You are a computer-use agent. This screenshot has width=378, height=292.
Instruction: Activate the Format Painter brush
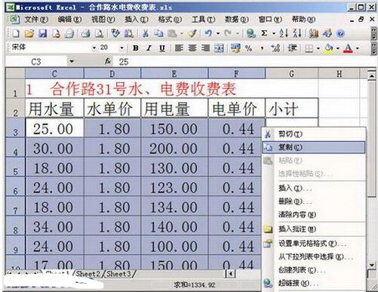(x=192, y=33)
